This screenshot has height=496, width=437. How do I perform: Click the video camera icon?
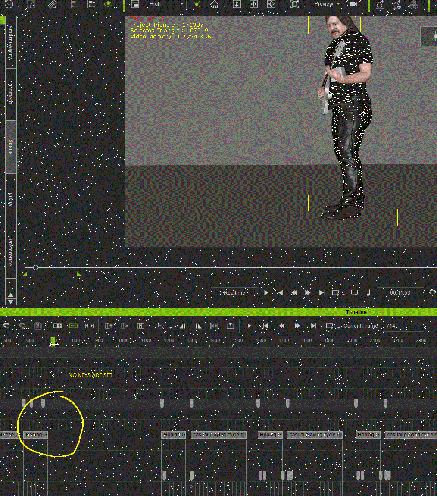353,4
